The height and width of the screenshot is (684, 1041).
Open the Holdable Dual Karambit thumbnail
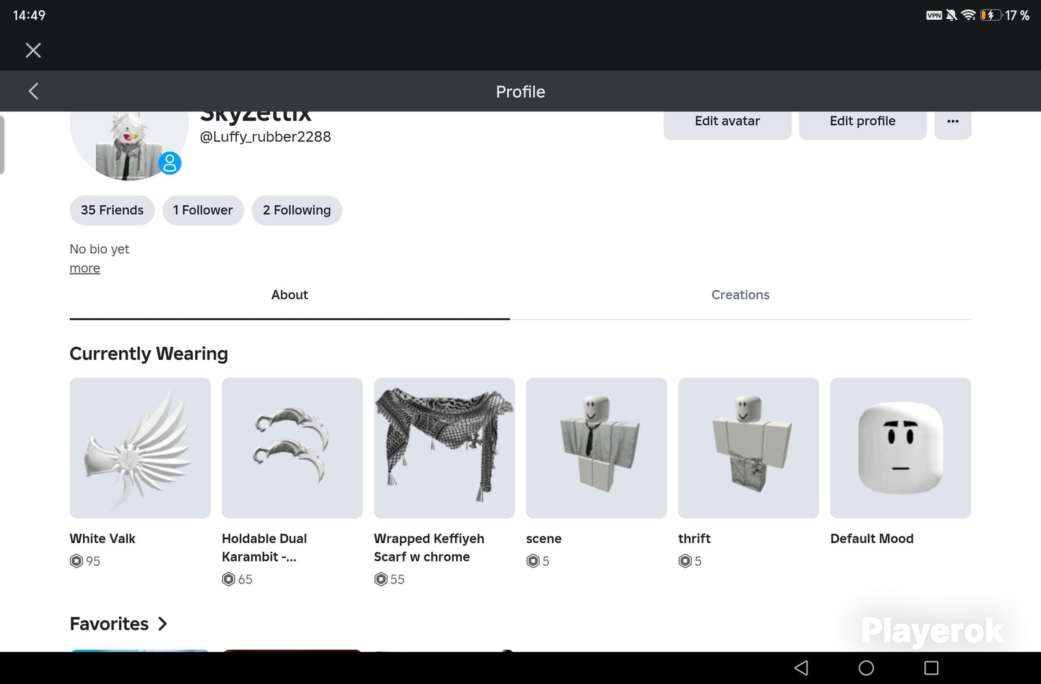point(292,448)
